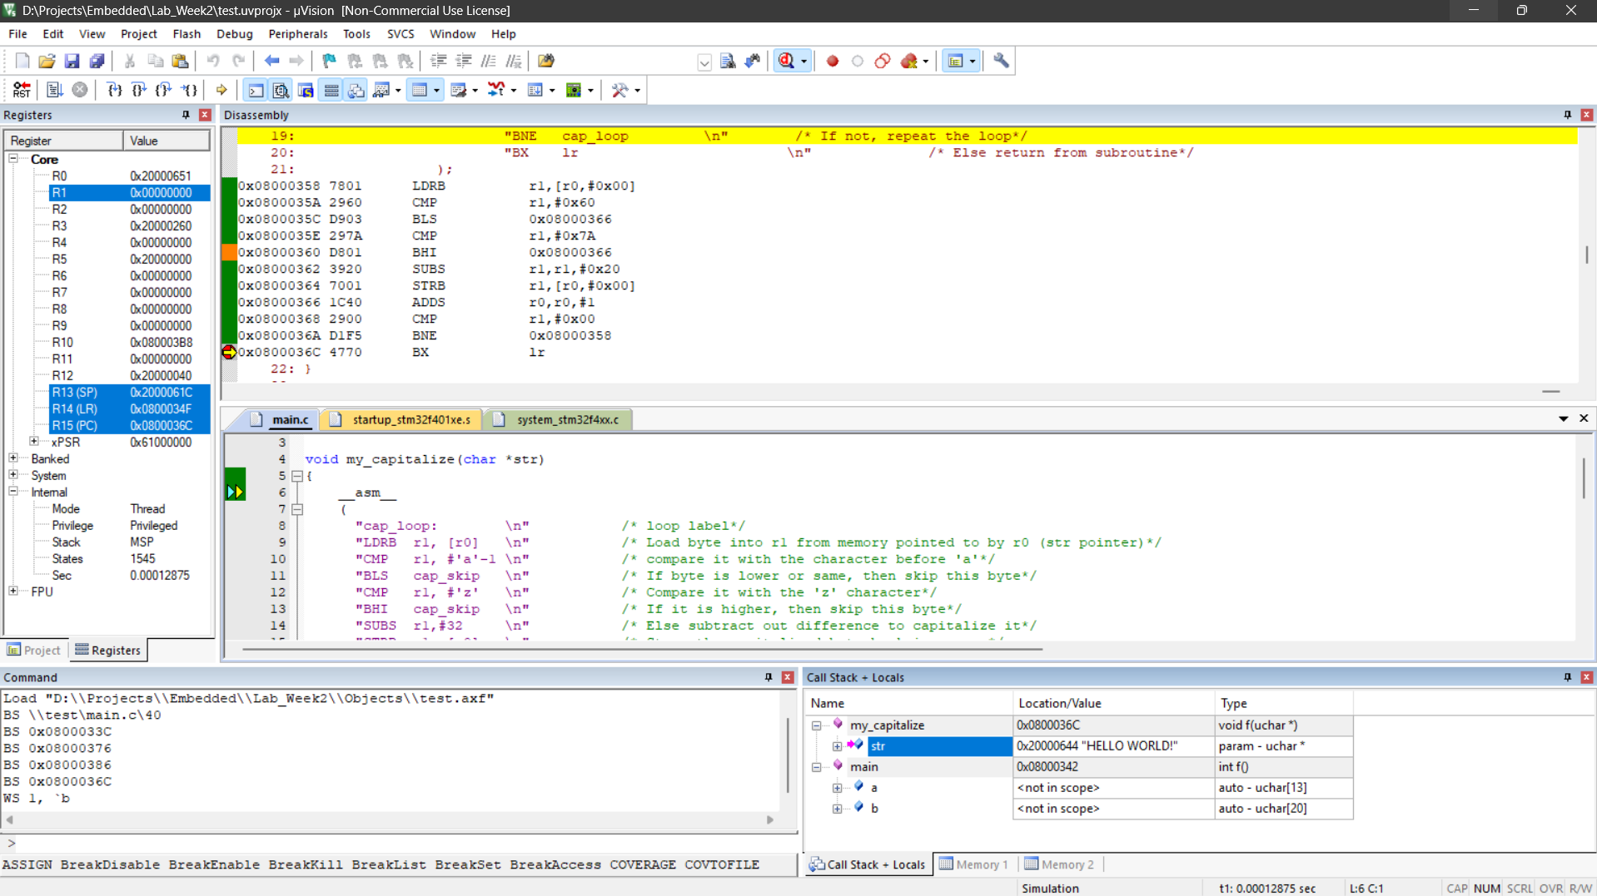
Task: Expand the FPU registers group
Action: click(13, 592)
